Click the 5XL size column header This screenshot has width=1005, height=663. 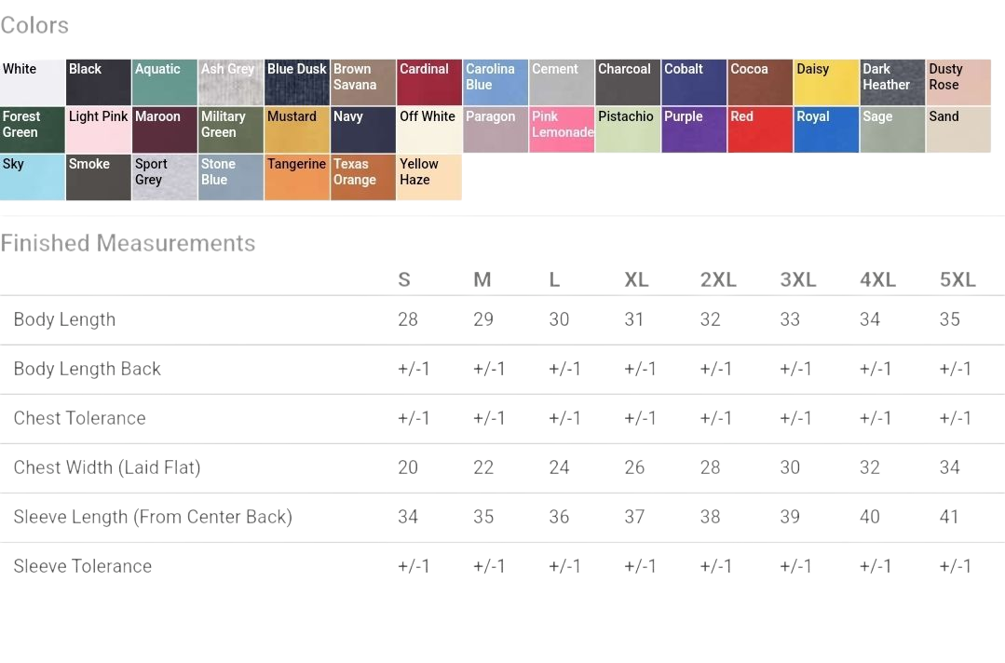tap(957, 280)
